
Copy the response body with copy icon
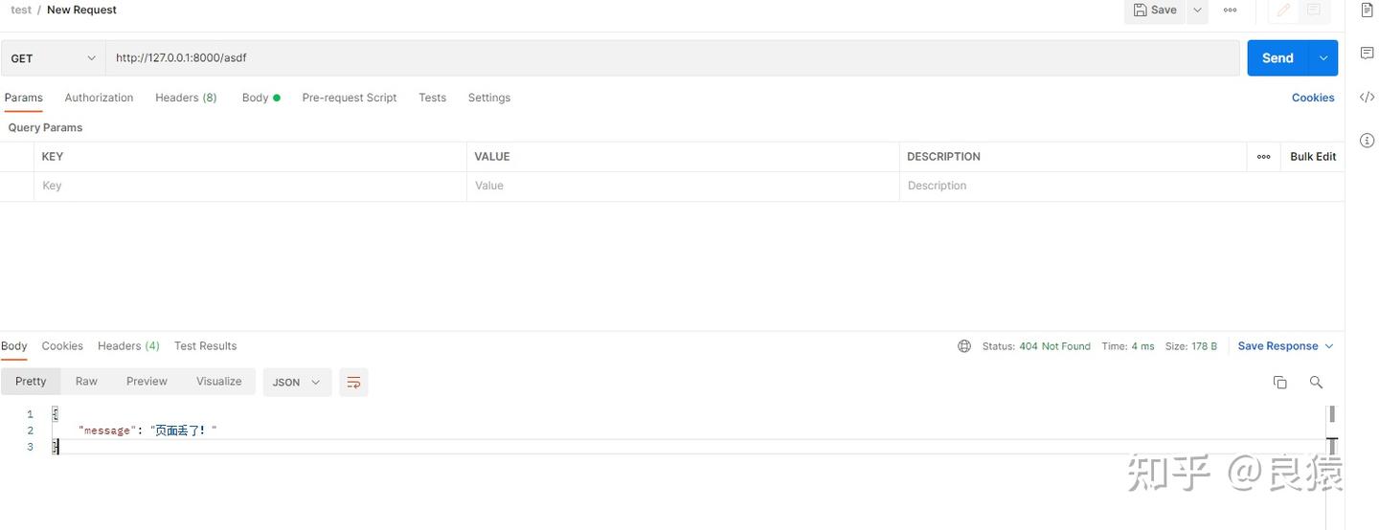coord(1279,383)
